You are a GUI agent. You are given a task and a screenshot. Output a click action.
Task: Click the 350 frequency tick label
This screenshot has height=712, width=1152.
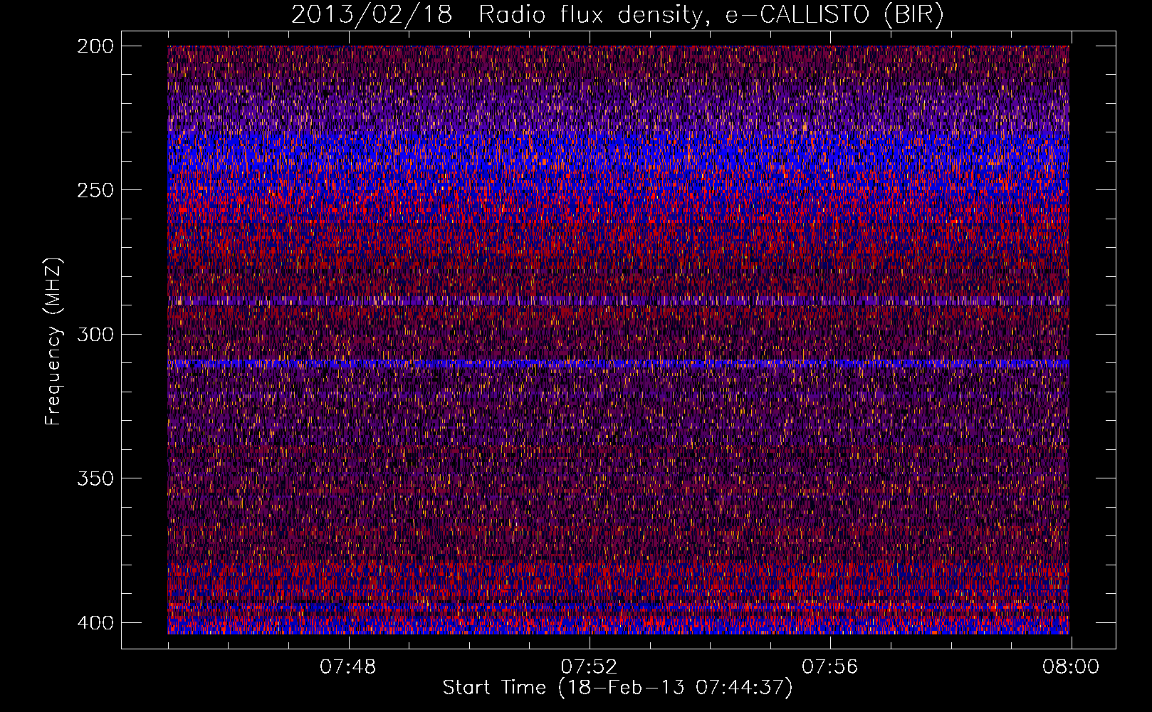pyautogui.click(x=95, y=478)
